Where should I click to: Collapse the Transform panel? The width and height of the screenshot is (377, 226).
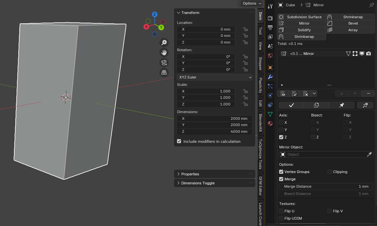pos(178,13)
